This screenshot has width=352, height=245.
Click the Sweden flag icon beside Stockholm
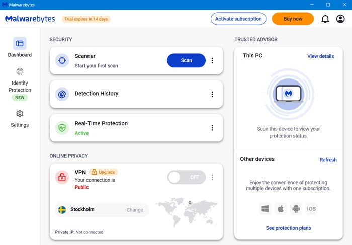click(x=62, y=210)
